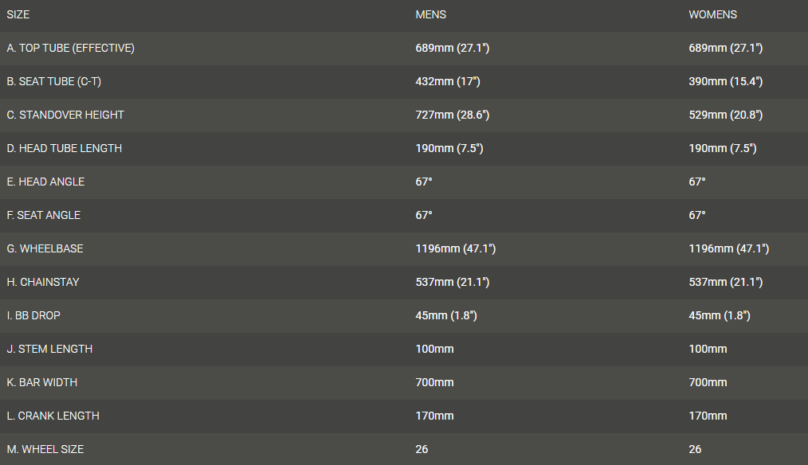
Task: Click the J. STEM LENGTH label
Action: pos(49,349)
